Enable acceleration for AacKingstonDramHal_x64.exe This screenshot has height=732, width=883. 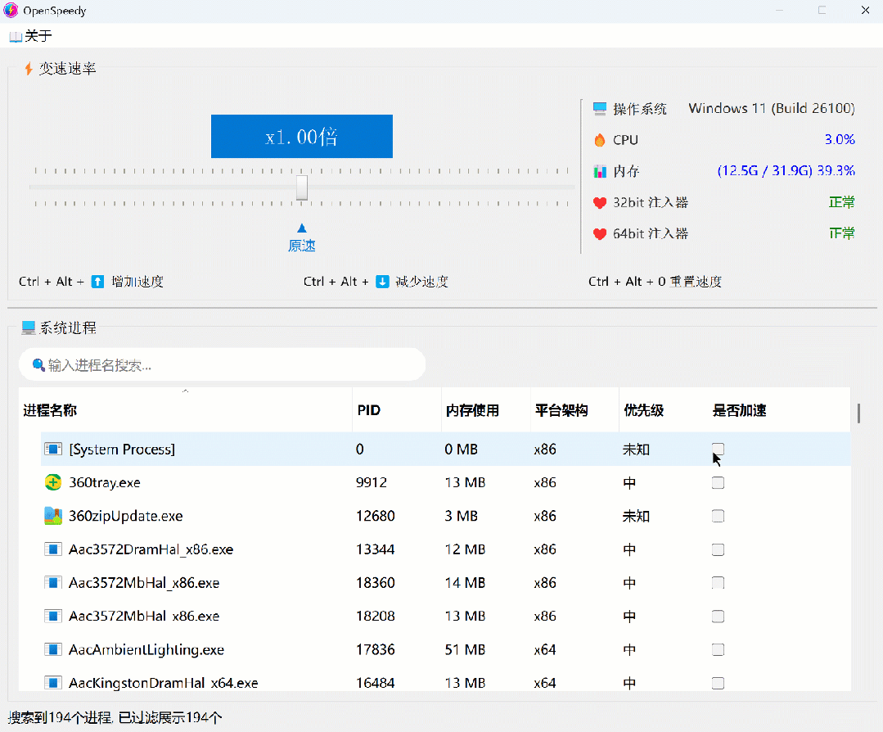click(718, 683)
